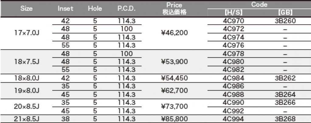Select code 4C994
This screenshot has width=311, height=123.
click(x=233, y=119)
